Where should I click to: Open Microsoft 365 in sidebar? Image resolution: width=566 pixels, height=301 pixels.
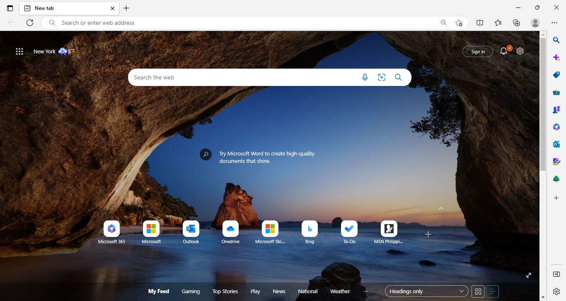pyautogui.click(x=556, y=127)
